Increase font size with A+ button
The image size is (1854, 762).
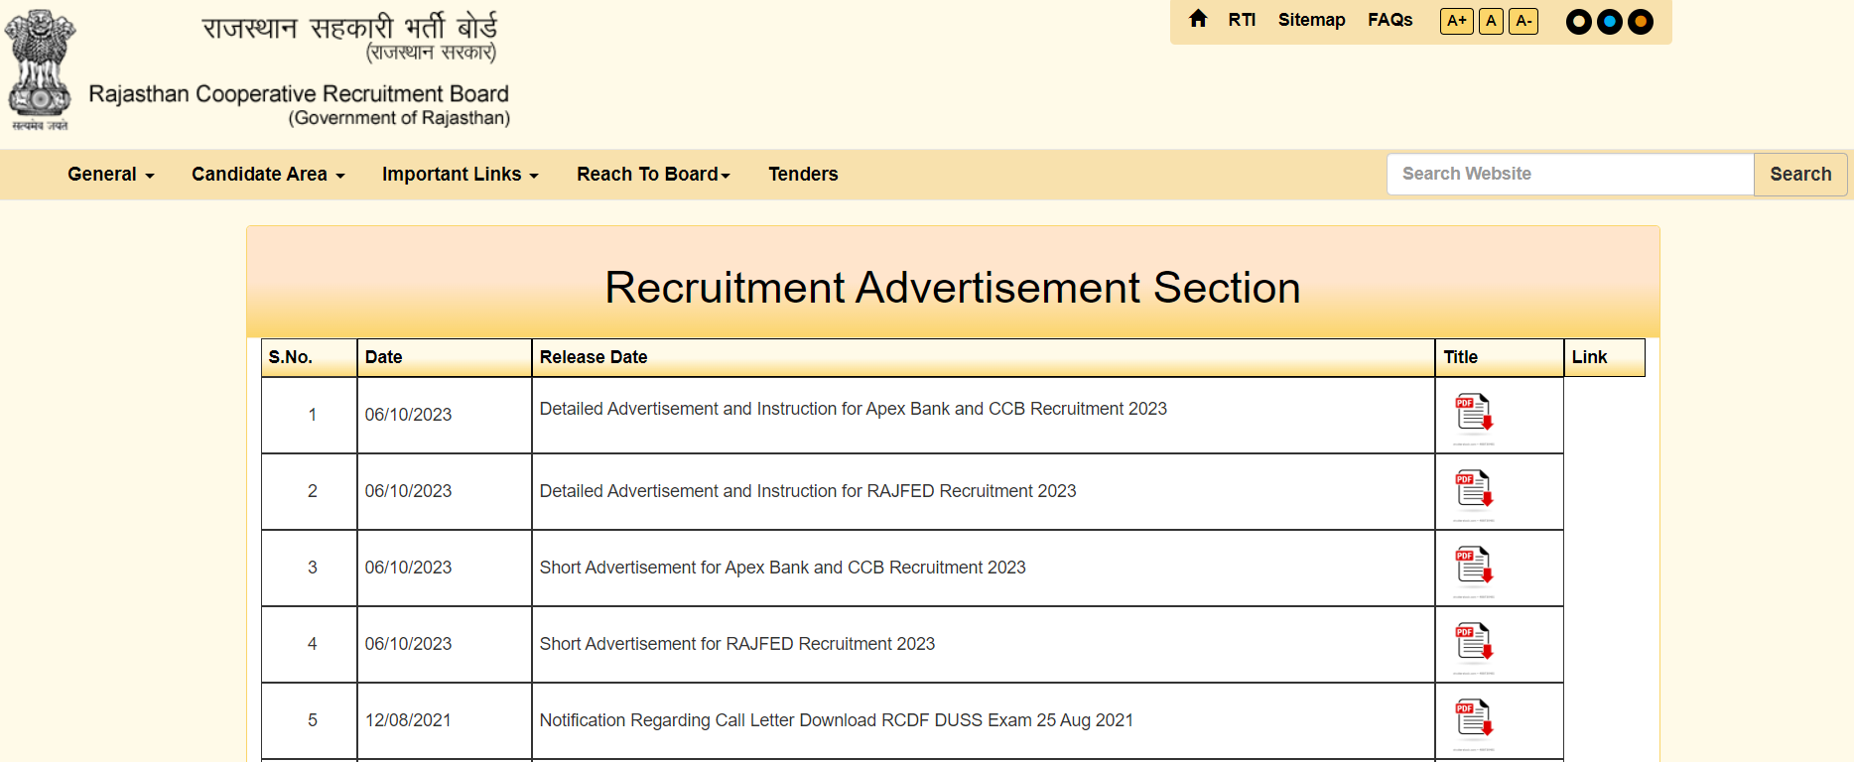click(1456, 21)
